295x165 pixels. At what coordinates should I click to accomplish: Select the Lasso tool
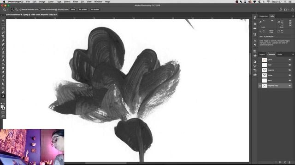(x=3, y=28)
